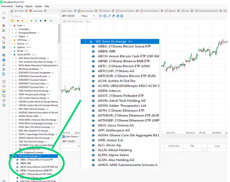Close the ABBA.SIX chart tab

coord(178,11)
